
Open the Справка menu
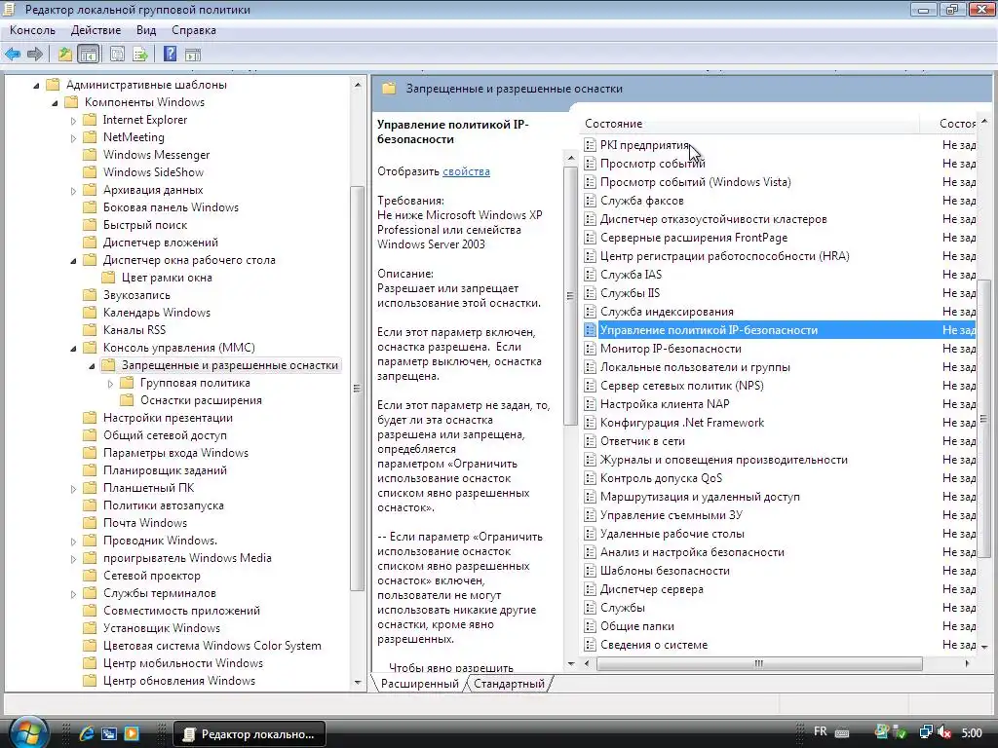tap(194, 30)
